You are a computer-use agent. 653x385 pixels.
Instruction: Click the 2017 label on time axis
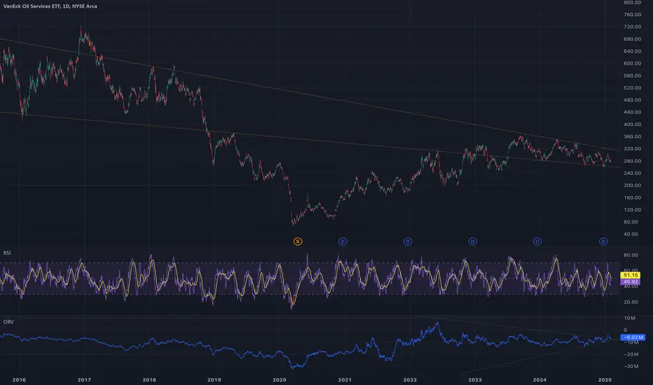[x=84, y=379]
